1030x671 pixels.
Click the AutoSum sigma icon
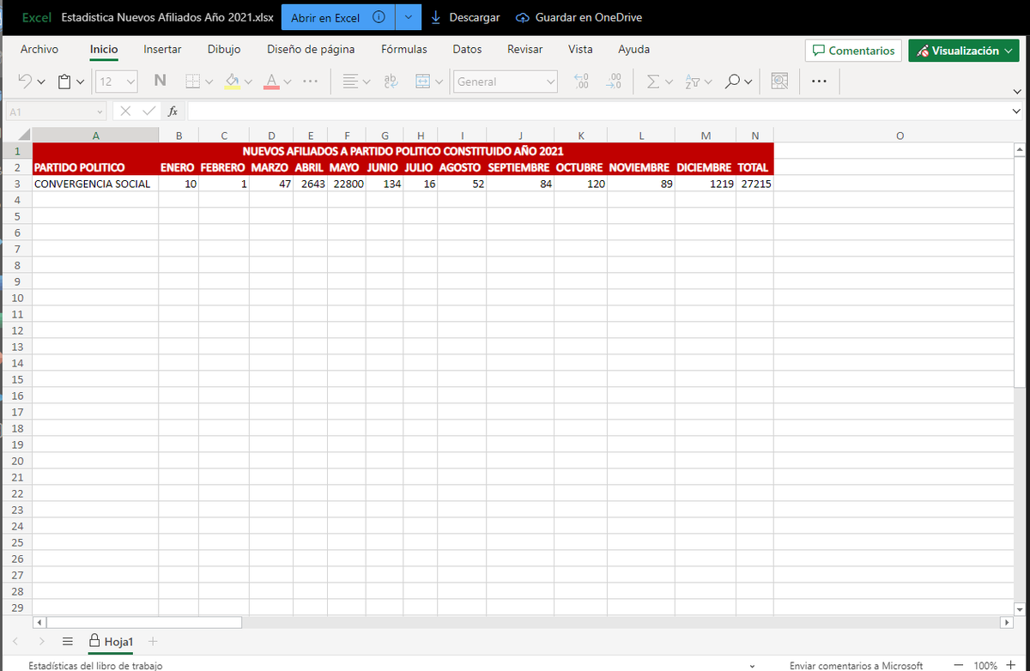653,82
